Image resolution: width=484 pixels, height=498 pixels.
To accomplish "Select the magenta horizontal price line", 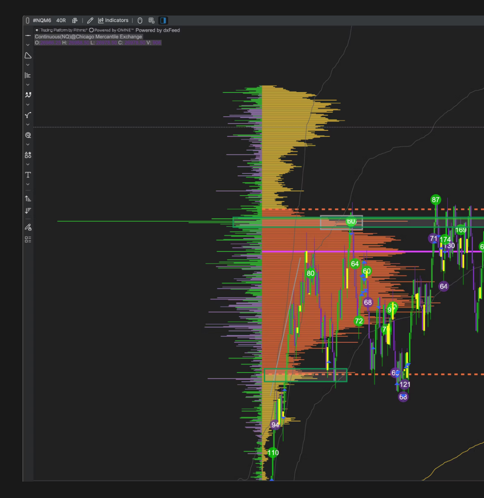I will point(373,251).
